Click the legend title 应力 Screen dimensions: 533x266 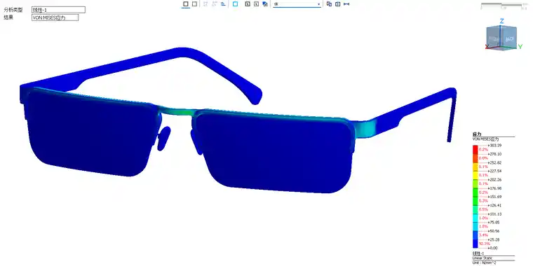point(477,134)
